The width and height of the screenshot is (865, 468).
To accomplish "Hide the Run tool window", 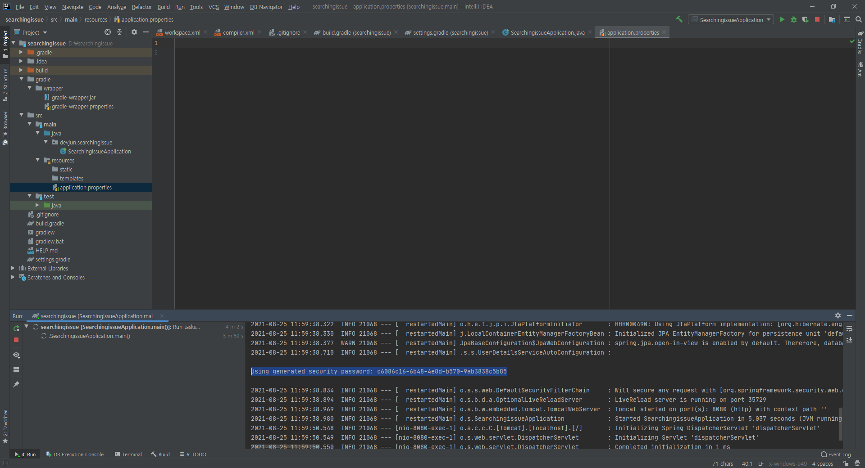I will click(x=850, y=315).
